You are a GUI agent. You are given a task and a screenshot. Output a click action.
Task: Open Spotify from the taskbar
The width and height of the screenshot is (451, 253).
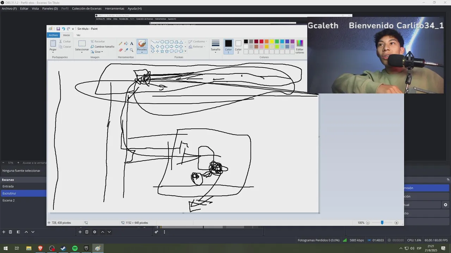click(x=75, y=248)
